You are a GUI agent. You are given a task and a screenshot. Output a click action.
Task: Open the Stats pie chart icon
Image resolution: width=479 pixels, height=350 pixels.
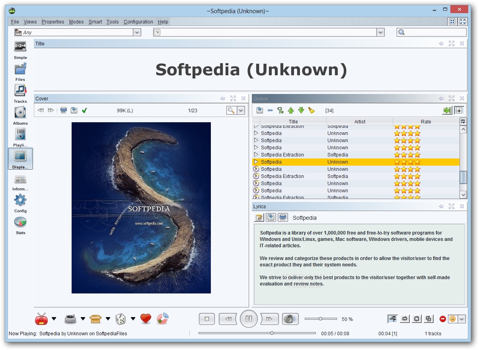[20, 225]
